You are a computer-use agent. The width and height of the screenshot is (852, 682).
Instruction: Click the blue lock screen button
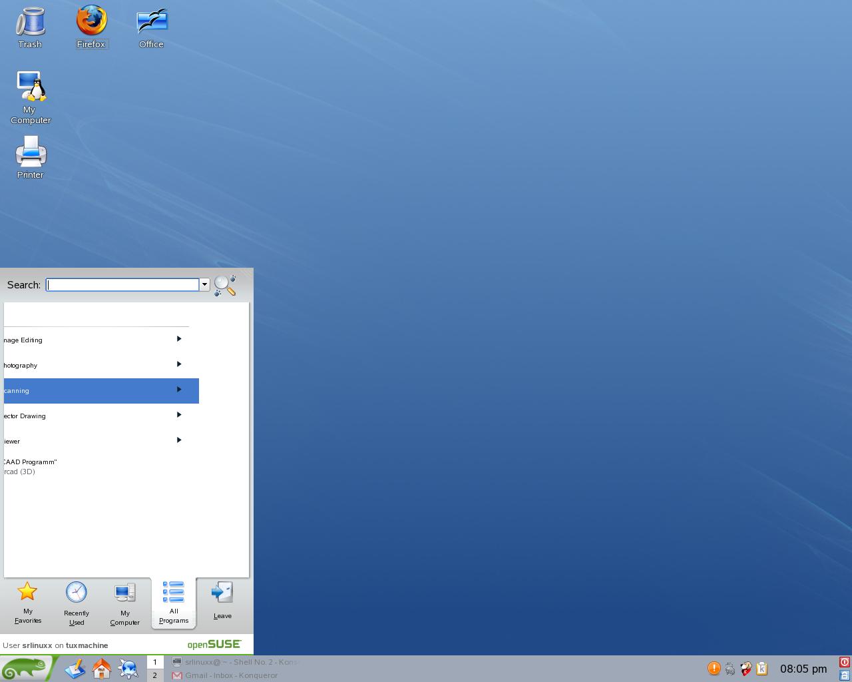[845, 675]
